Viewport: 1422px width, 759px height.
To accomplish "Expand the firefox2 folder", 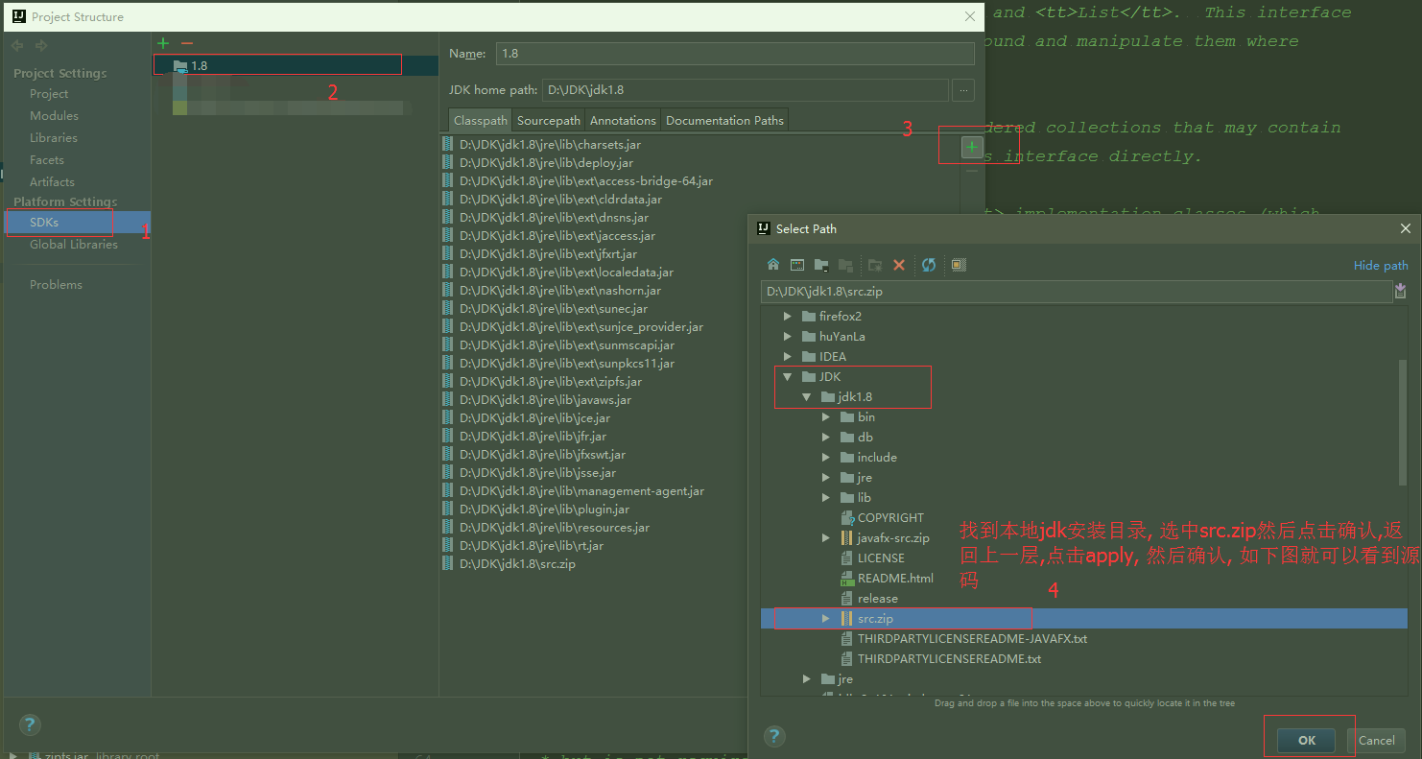I will pyautogui.click(x=788, y=316).
